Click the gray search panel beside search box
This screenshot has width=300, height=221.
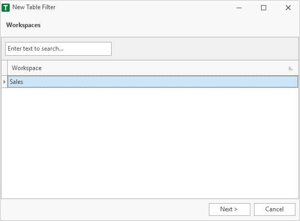(x=205, y=49)
